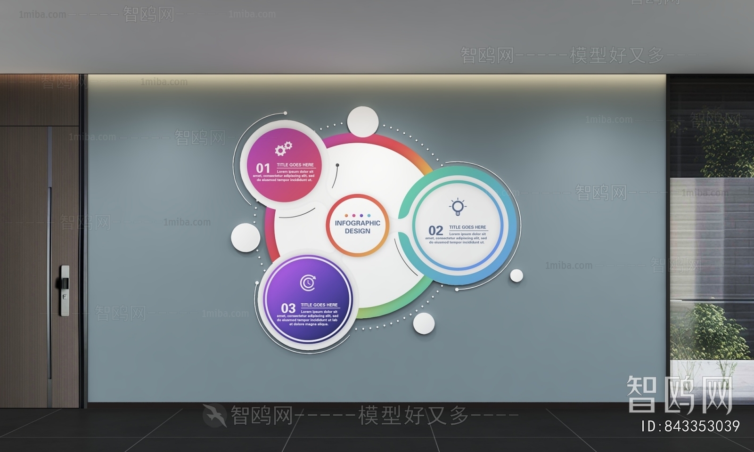
Task: Click the large 智鸥网 logo bottom right
Action: click(679, 395)
